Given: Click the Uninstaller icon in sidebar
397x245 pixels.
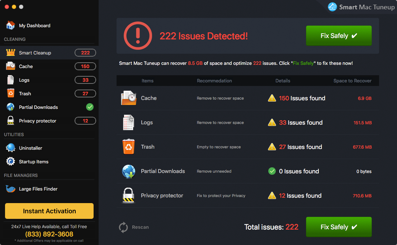Looking at the screenshot, I should [x=11, y=148].
